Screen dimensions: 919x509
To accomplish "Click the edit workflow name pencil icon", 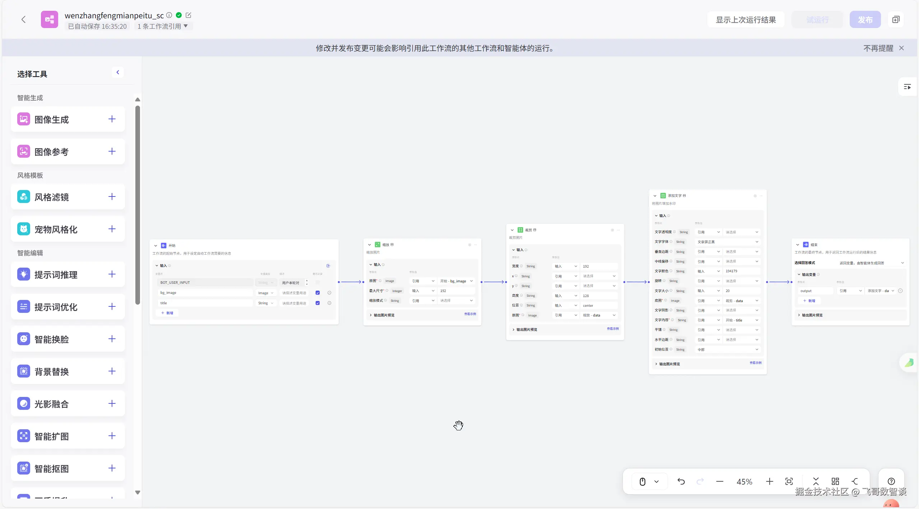I will tap(188, 15).
